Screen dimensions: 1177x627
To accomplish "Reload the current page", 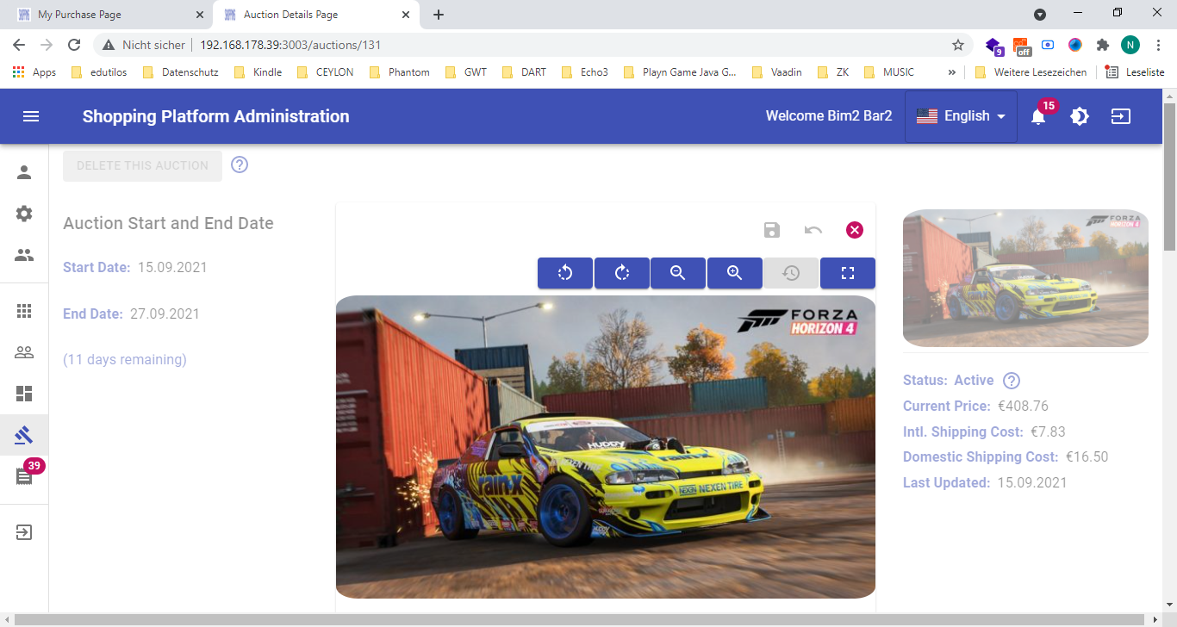I will 74,45.
